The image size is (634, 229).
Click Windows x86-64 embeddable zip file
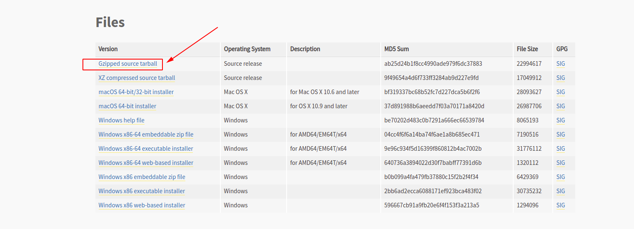[146, 134]
